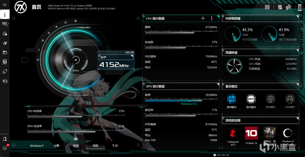Click the GPU 风扇 5300RPM row
This screenshot has width=305, height=157.
coord(273,64)
